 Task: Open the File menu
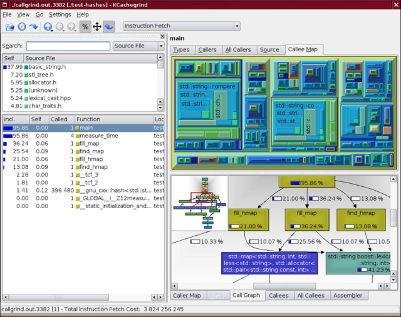coord(7,14)
